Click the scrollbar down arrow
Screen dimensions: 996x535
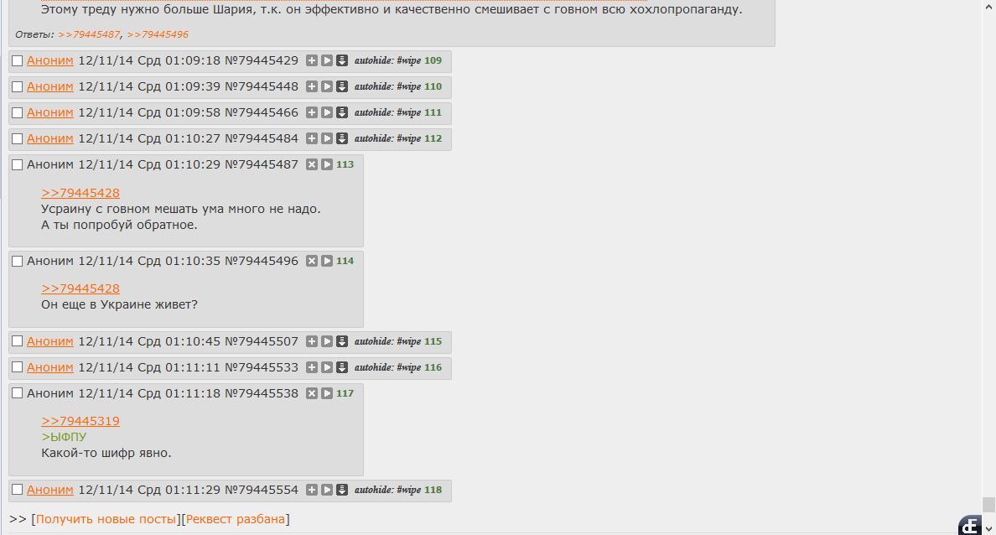[988, 528]
